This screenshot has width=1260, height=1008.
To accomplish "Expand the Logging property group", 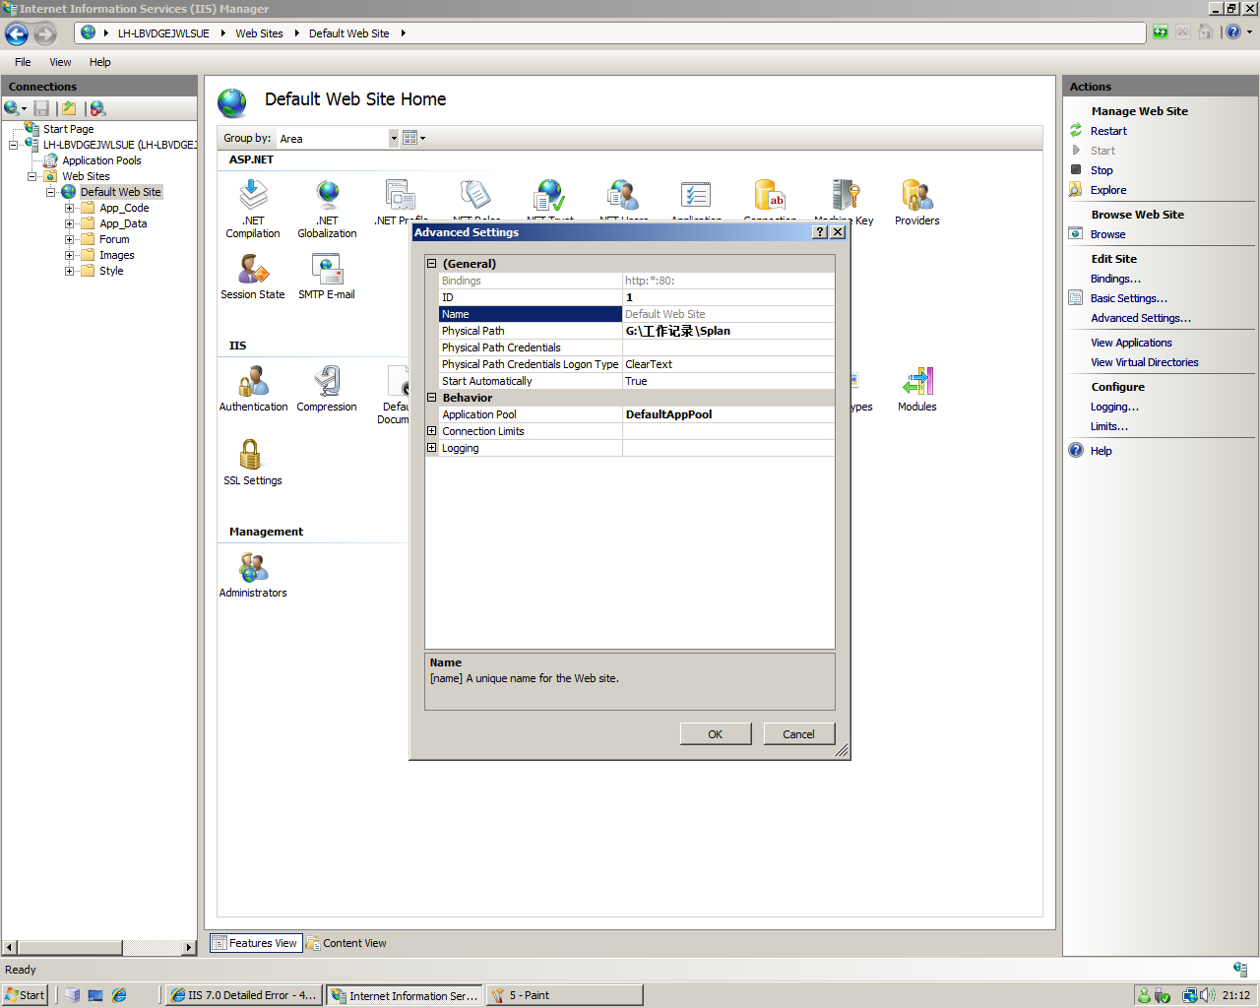I will pyautogui.click(x=431, y=448).
